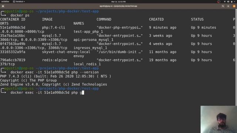Open the Activities overview
This screenshot has width=237, height=133.
(5, 1)
